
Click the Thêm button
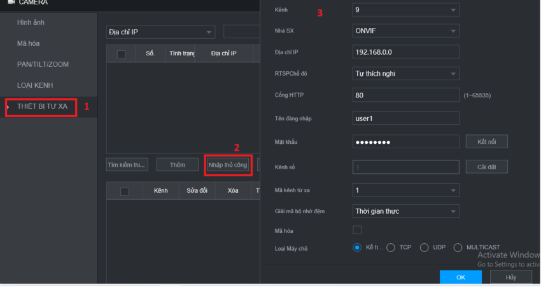point(178,165)
